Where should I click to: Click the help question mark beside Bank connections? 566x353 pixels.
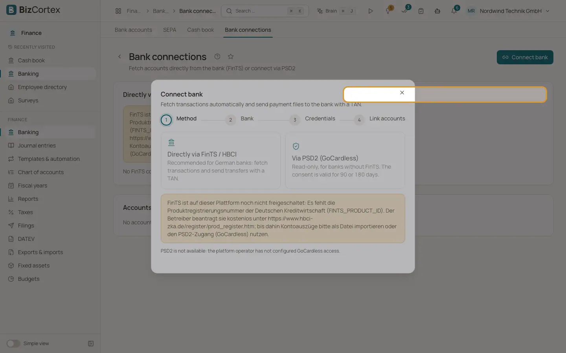217,56
